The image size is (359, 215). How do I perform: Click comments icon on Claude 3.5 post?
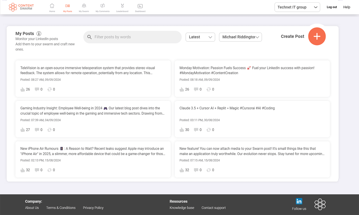(x=196, y=130)
